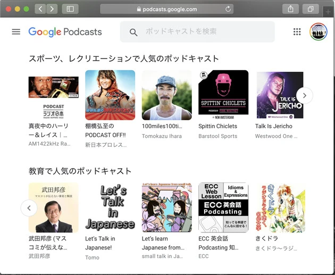Click the podcasts.google.com address bar

165,9
